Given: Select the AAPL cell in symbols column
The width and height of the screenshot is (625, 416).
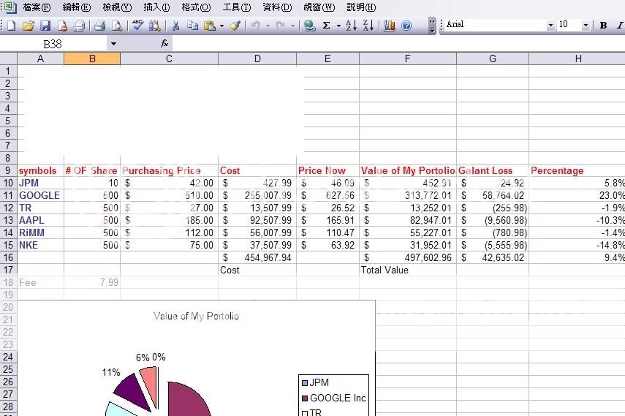Looking at the screenshot, I should (40, 220).
